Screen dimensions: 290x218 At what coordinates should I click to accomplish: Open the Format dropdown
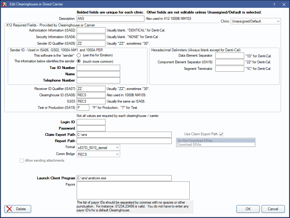coord(98,148)
